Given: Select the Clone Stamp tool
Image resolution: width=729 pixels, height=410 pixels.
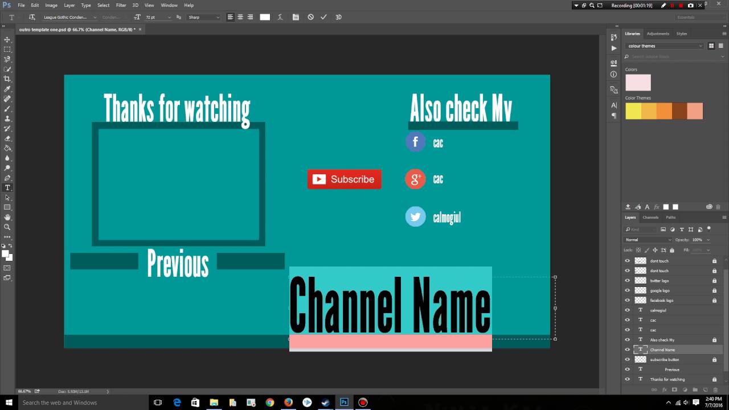Looking at the screenshot, I should (7, 118).
